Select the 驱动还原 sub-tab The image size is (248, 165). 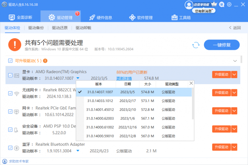coord(59,28)
